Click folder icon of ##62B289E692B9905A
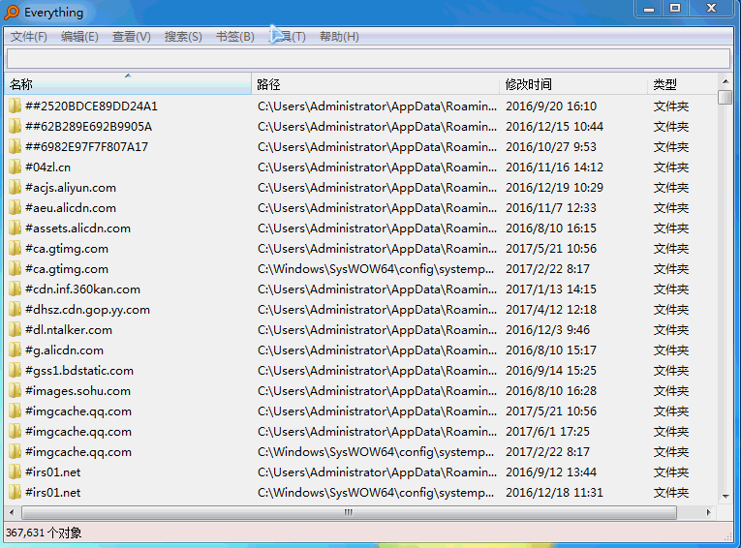The width and height of the screenshot is (741, 548). click(15, 126)
